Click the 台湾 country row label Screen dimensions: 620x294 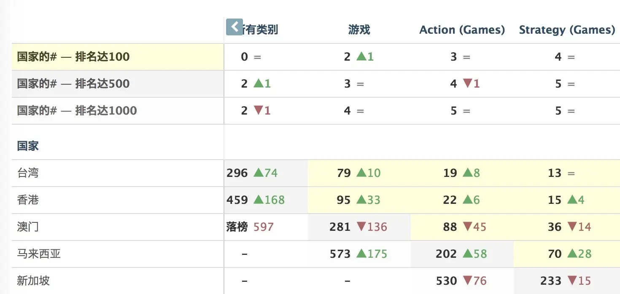(28, 173)
